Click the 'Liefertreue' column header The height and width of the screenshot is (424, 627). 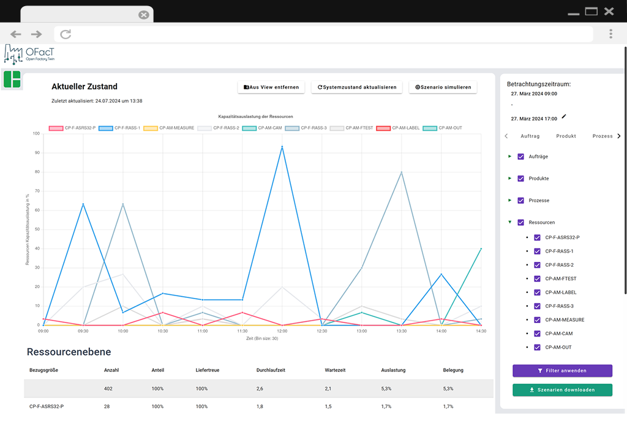(207, 370)
